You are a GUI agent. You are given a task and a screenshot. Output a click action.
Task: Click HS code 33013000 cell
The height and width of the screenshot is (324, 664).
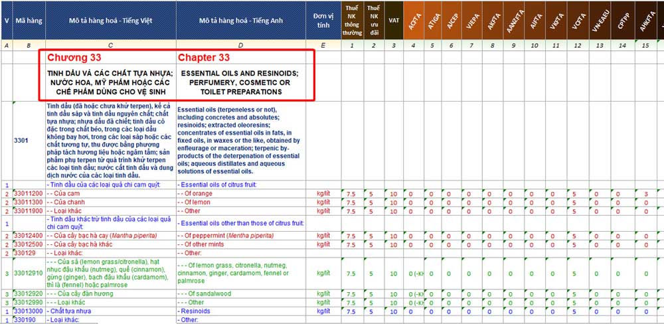coord(29,311)
